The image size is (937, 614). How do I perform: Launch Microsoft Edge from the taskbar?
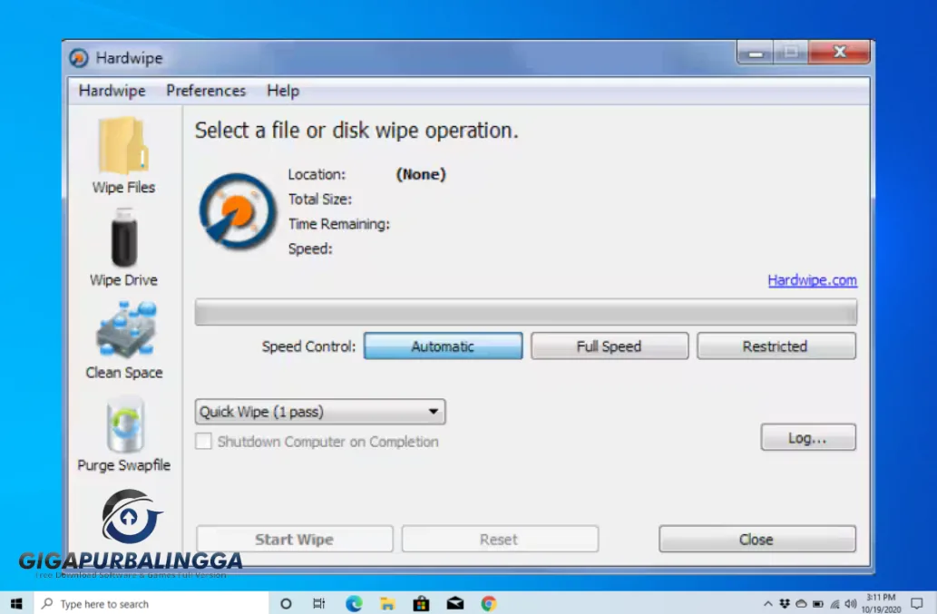354,603
